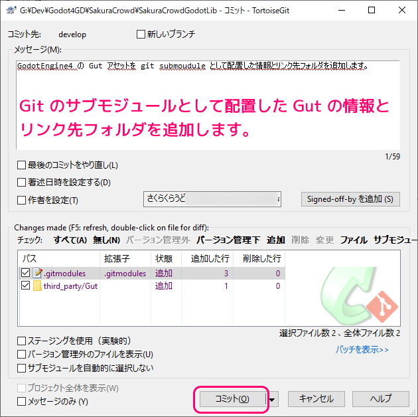Click the コミット(O) button
The width and height of the screenshot is (418, 417).
point(232,399)
